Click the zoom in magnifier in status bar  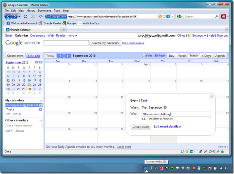205,152
